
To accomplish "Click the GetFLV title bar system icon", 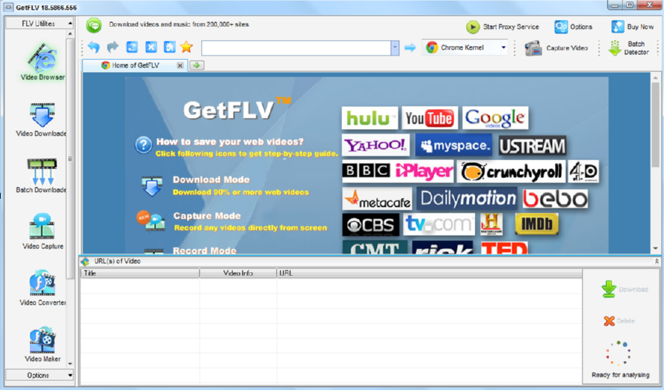I will point(8,7).
